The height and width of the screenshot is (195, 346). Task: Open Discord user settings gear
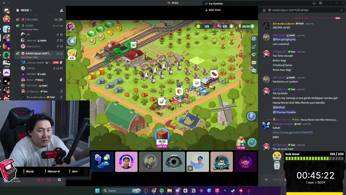pyautogui.click(x=59, y=180)
